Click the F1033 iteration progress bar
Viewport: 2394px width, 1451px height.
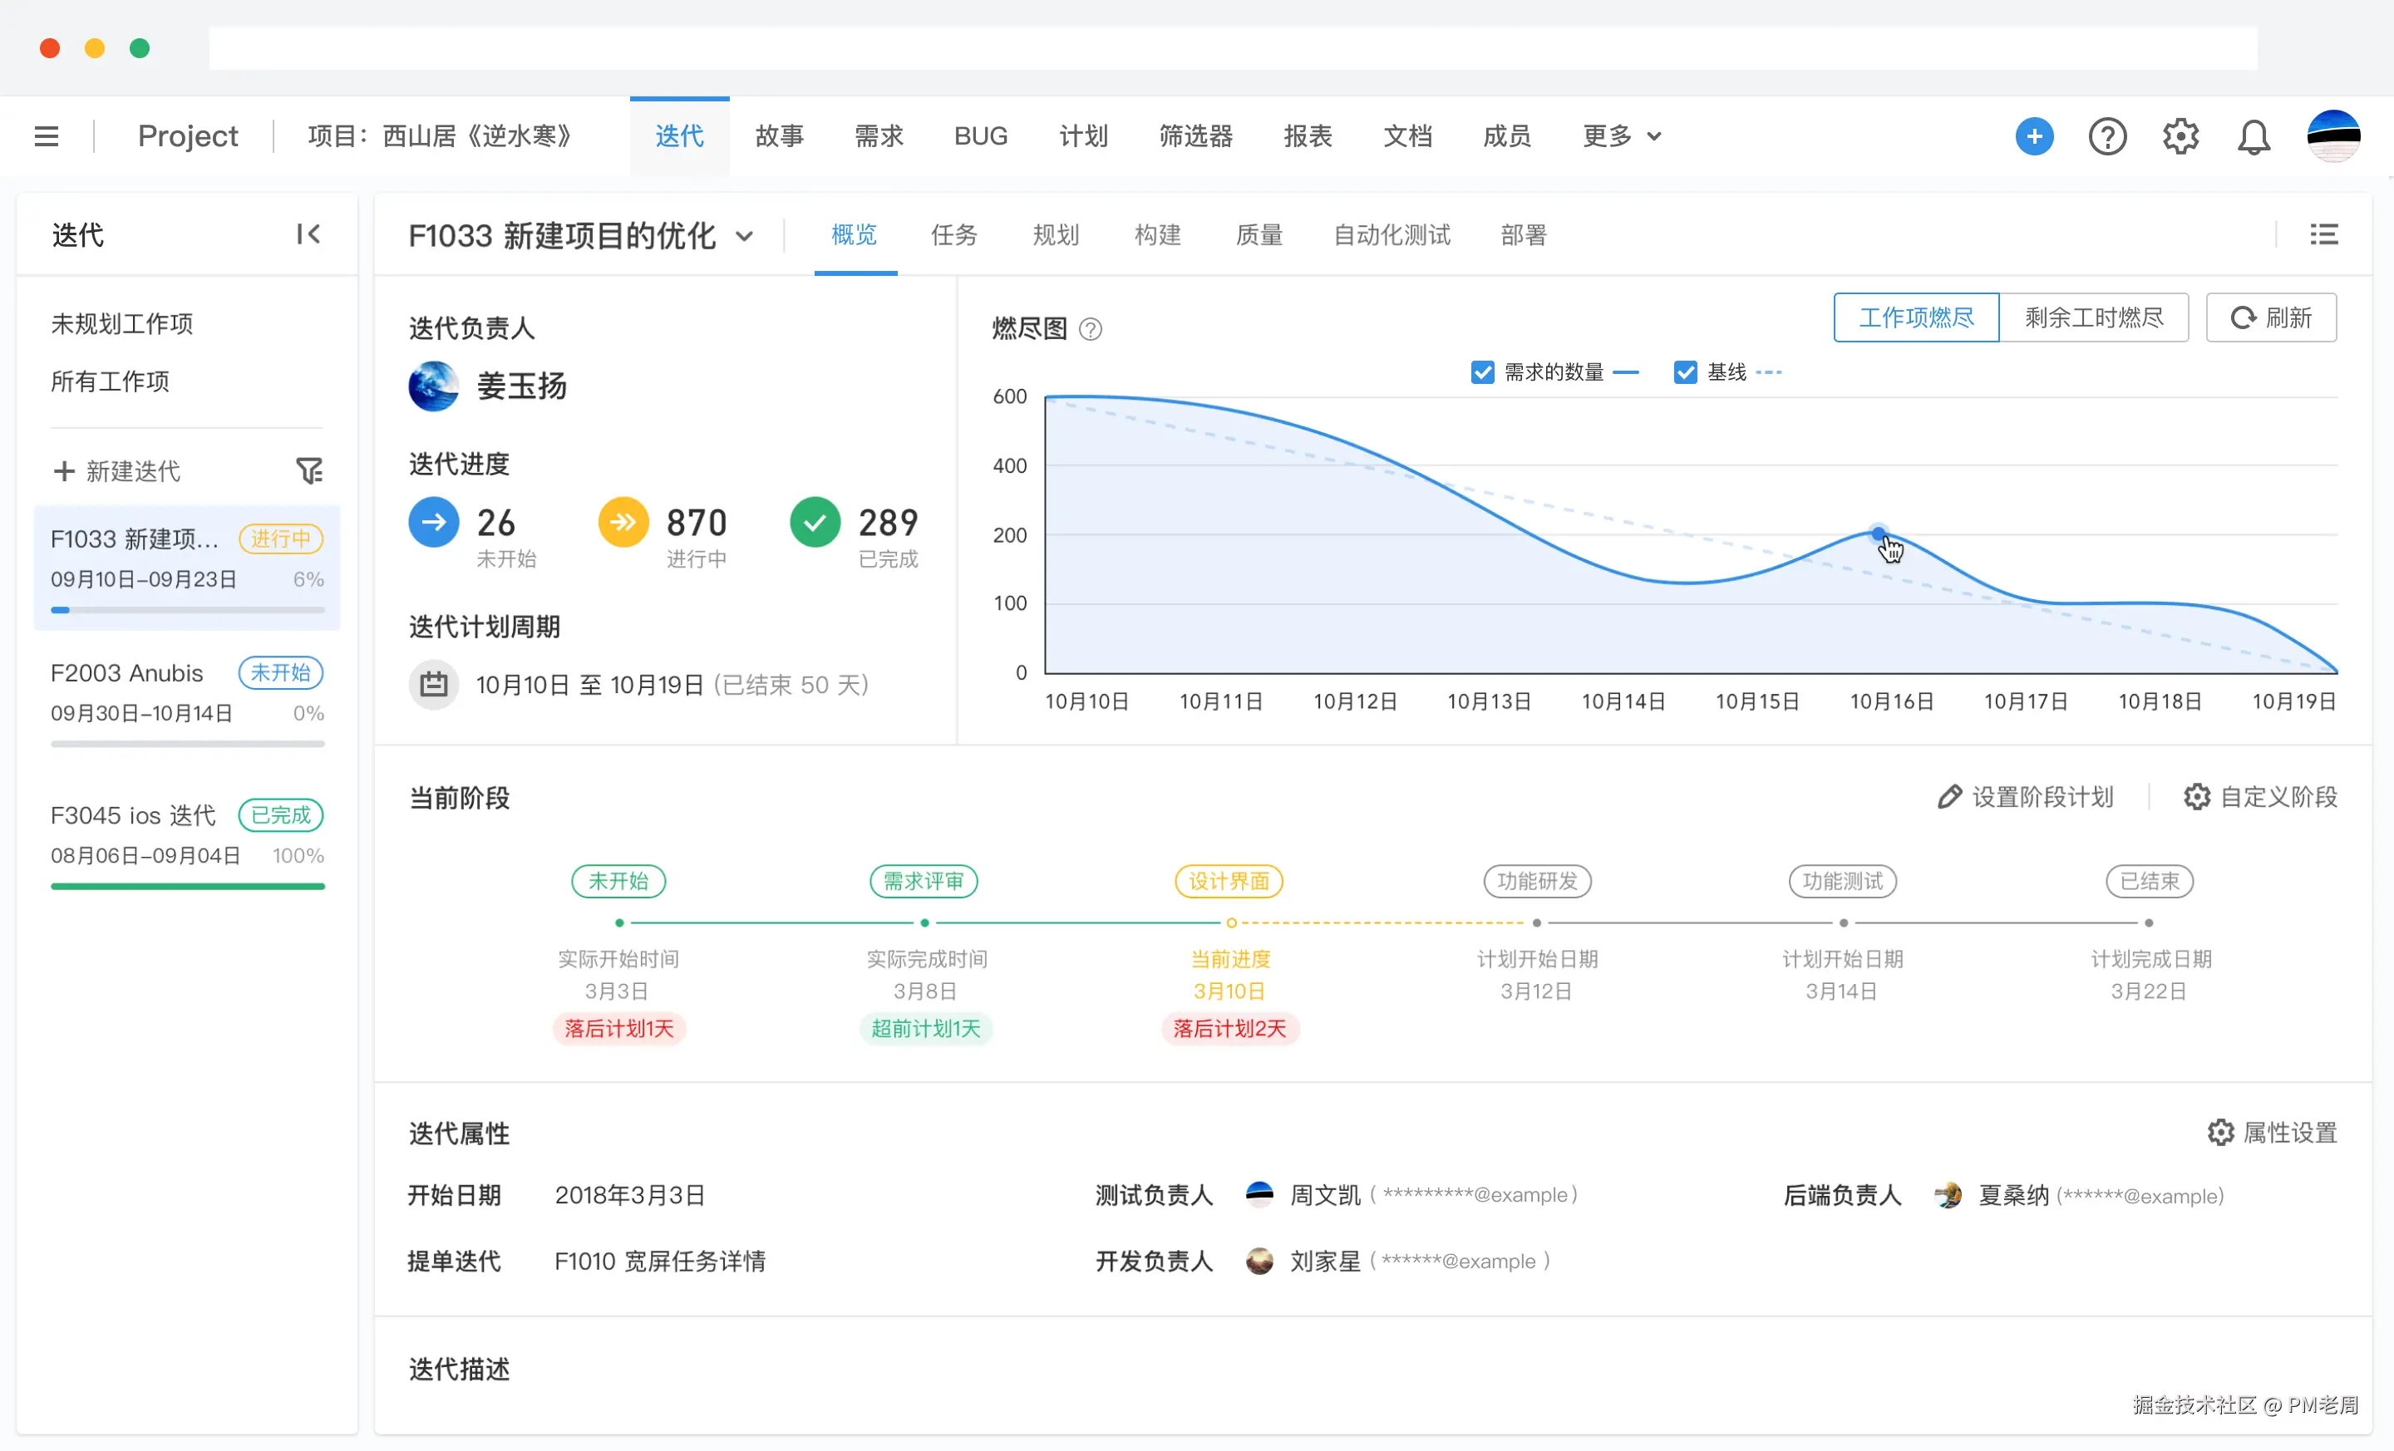pos(188,610)
